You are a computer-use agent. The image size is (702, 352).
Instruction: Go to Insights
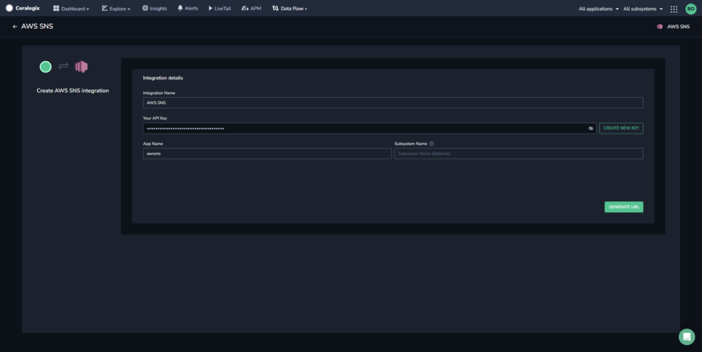click(154, 8)
